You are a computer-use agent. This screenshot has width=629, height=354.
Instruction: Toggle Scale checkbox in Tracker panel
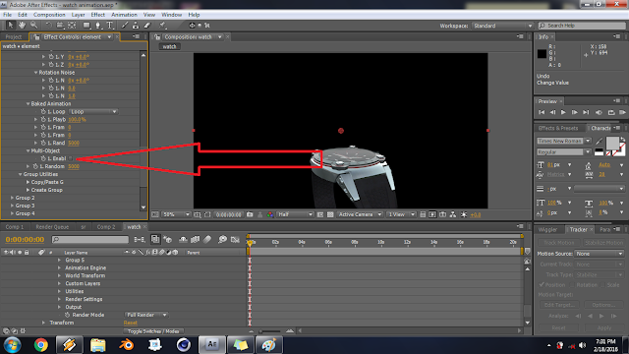point(602,284)
